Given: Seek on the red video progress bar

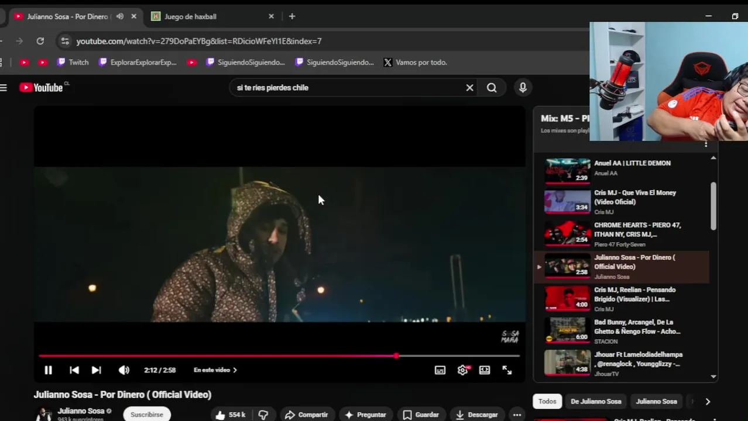Looking at the screenshot, I should (279, 356).
